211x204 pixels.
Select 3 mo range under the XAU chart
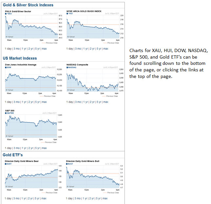pos(16,48)
